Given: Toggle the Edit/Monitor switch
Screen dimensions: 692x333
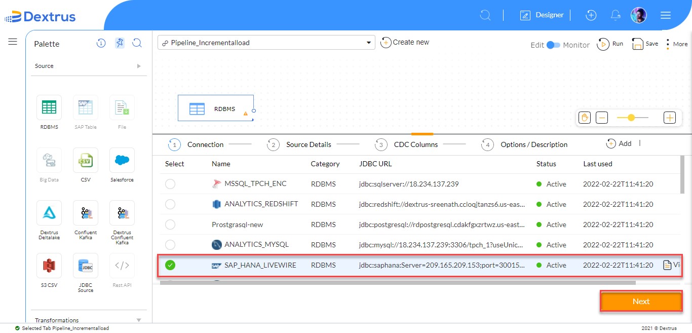Looking at the screenshot, I should [x=553, y=45].
